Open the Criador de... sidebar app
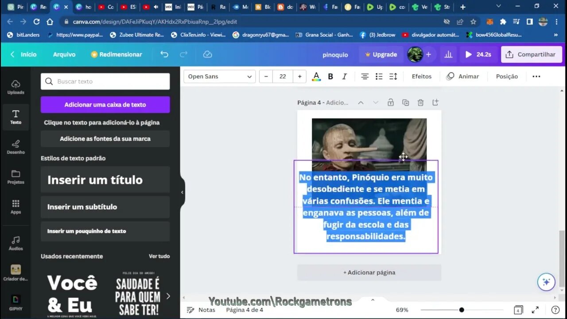This screenshot has height=319, width=567. pos(16,273)
